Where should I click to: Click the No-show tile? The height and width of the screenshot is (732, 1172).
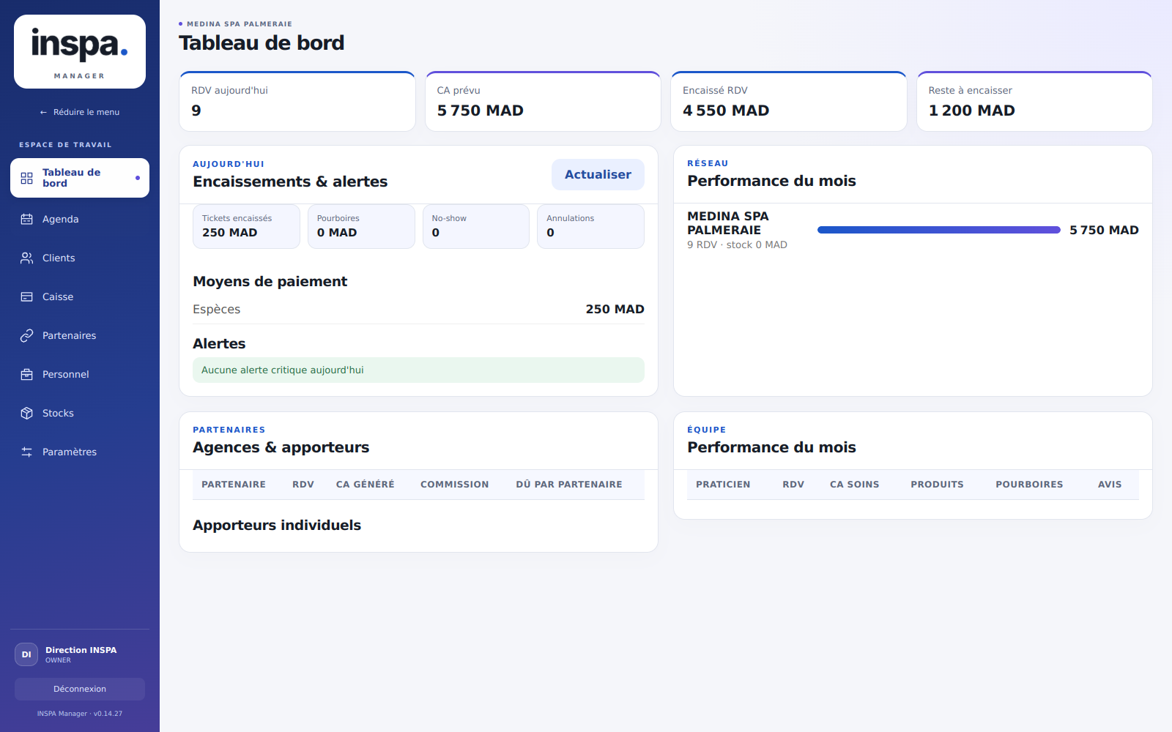pyautogui.click(x=476, y=226)
